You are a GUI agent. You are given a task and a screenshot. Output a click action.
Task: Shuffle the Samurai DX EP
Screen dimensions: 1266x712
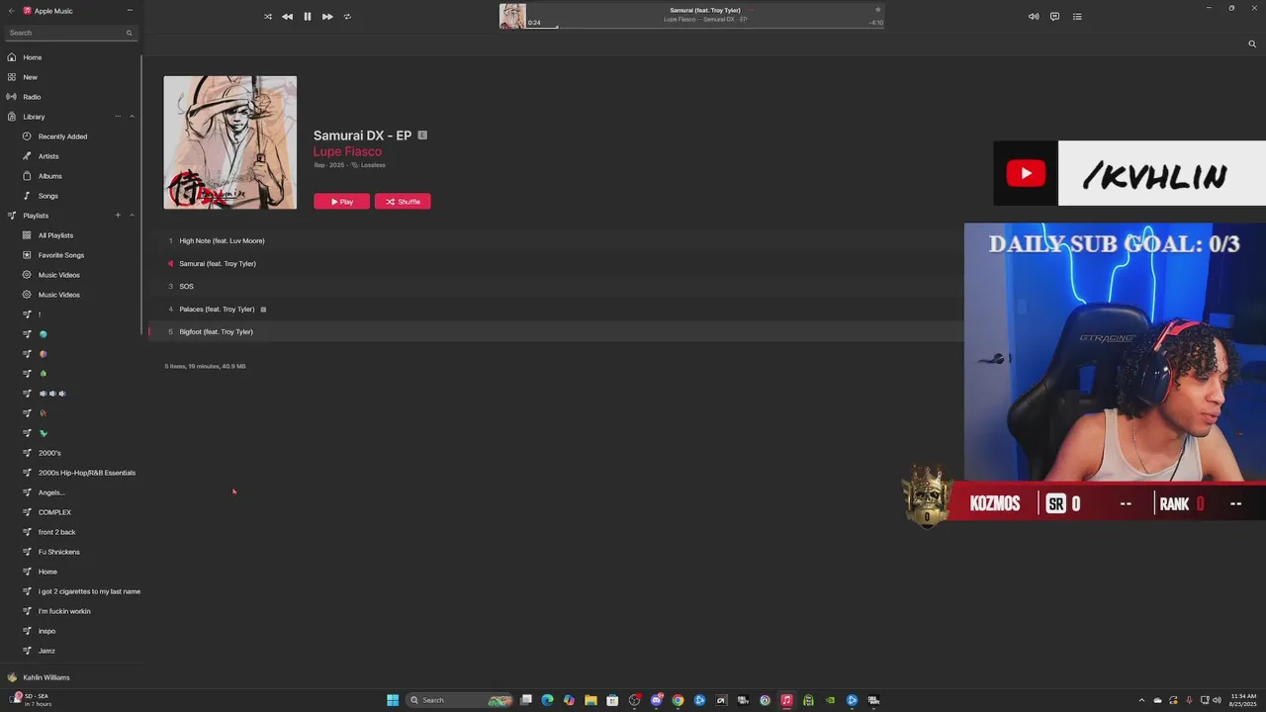point(403,202)
